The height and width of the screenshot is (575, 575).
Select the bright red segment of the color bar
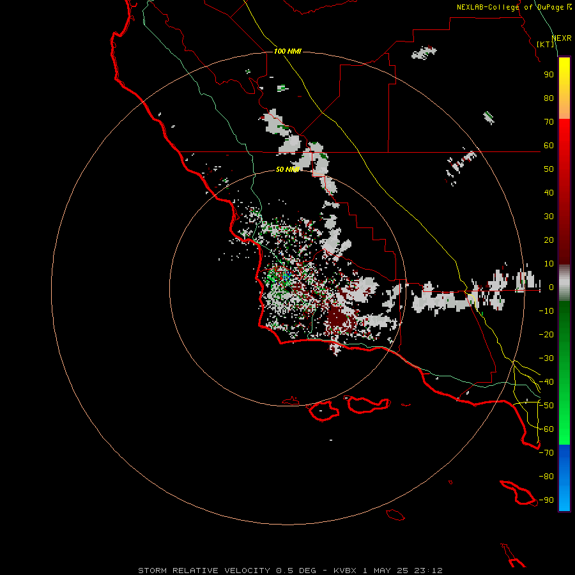tap(564, 134)
